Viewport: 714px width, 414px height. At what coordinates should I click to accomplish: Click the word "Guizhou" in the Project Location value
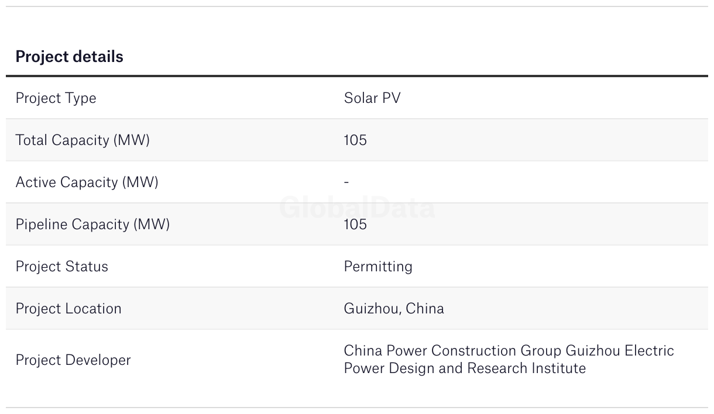pyautogui.click(x=372, y=309)
